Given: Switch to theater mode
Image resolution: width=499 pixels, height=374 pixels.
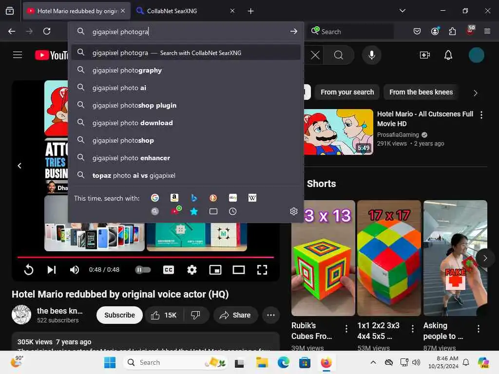Looking at the screenshot, I should coord(239,270).
